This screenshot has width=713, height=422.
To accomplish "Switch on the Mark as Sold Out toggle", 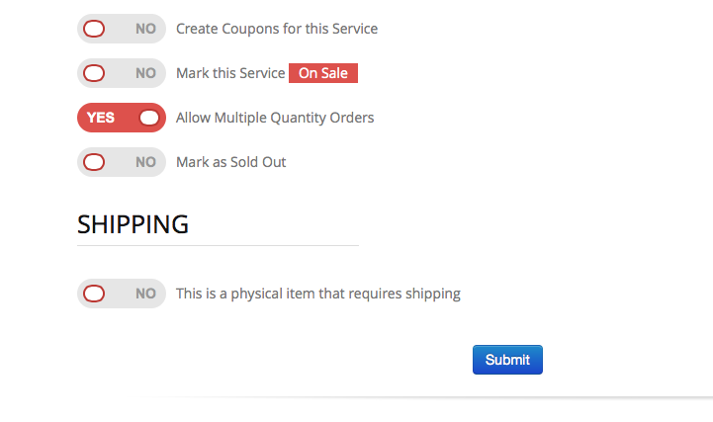I will tap(121, 162).
